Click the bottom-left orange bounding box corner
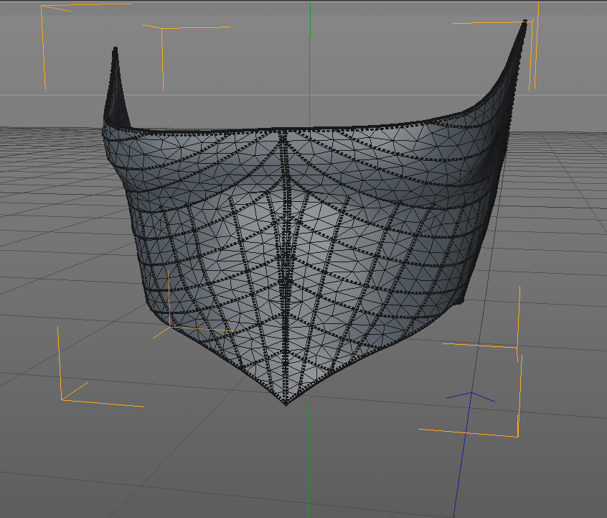607x518 pixels. [x=62, y=399]
